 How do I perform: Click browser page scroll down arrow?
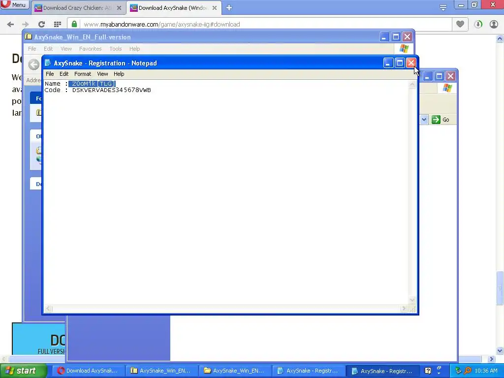(500, 350)
